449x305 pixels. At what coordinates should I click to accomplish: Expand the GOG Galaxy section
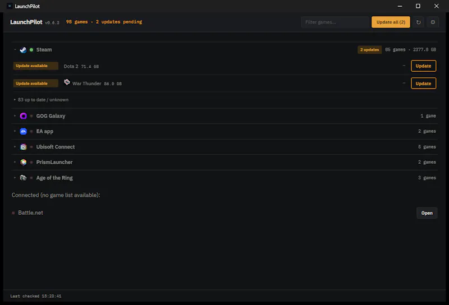click(x=15, y=116)
